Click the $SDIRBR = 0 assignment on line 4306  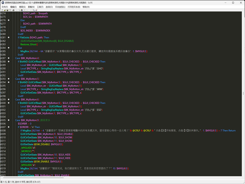[24, 124]
